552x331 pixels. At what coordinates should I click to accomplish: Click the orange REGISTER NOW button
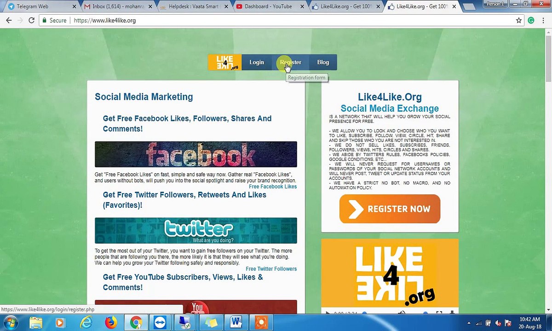click(x=390, y=209)
